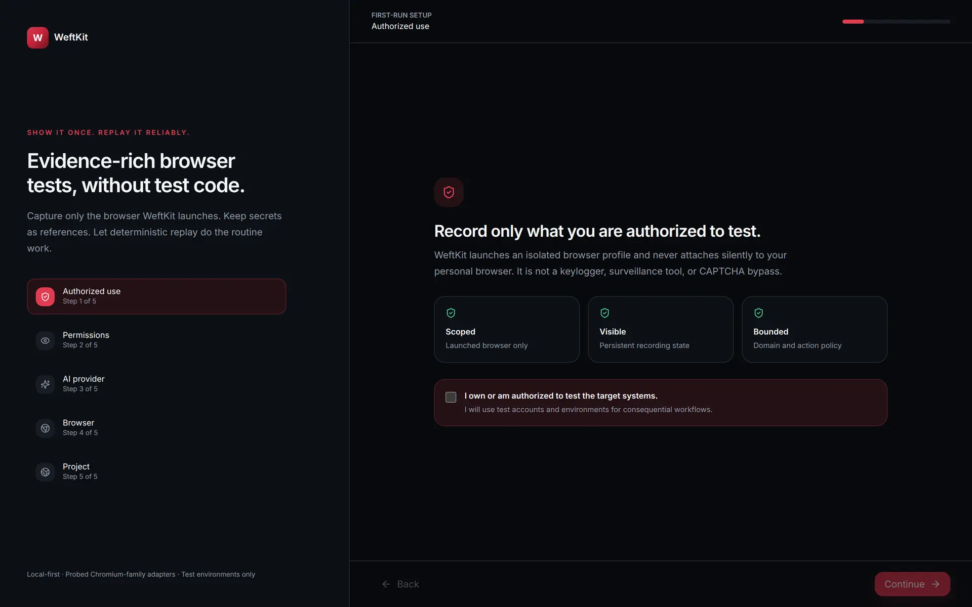Screen dimensions: 972x607
Task: Click the green shield in Bounded card
Action: 758,313
